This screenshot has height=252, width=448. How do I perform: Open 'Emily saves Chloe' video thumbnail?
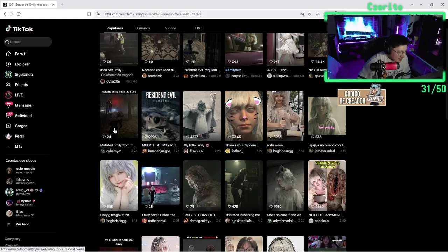tap(160, 185)
